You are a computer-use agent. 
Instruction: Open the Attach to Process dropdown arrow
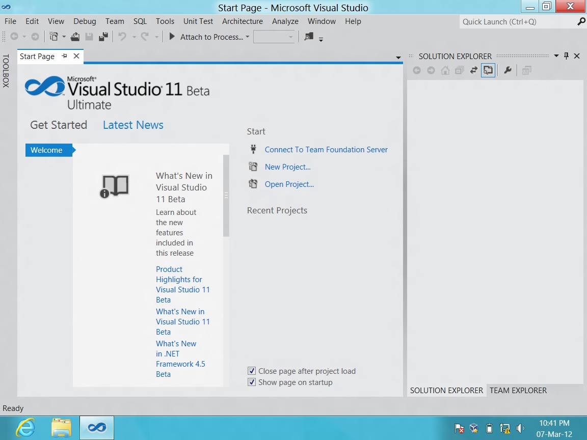click(248, 37)
